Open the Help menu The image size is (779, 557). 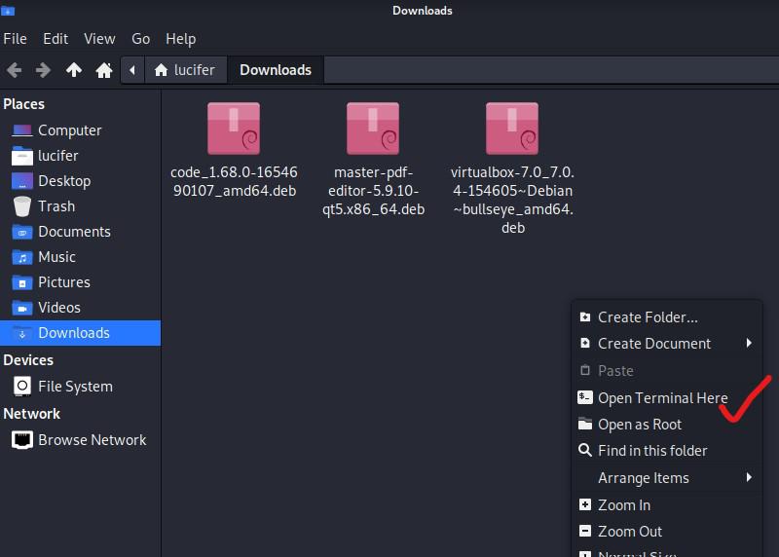pyautogui.click(x=181, y=39)
